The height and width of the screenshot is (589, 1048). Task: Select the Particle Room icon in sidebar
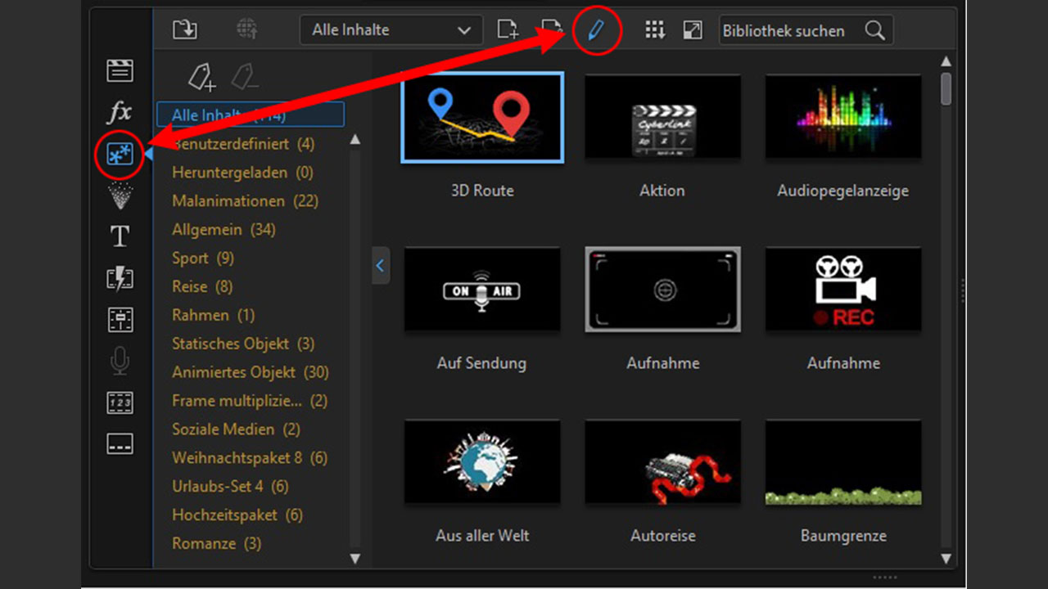click(x=120, y=196)
